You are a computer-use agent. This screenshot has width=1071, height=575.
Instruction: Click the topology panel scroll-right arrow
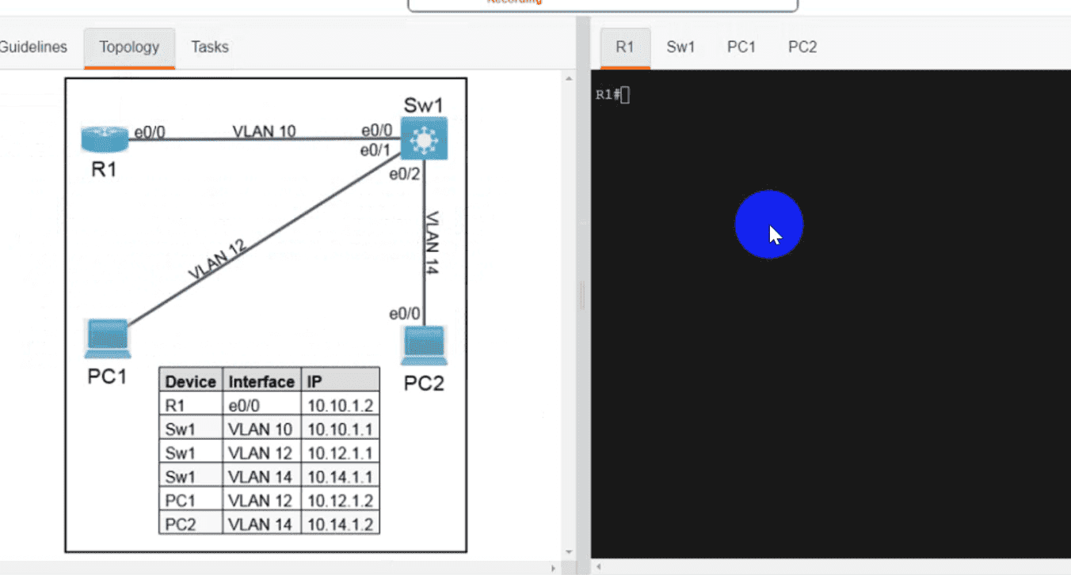point(553,568)
